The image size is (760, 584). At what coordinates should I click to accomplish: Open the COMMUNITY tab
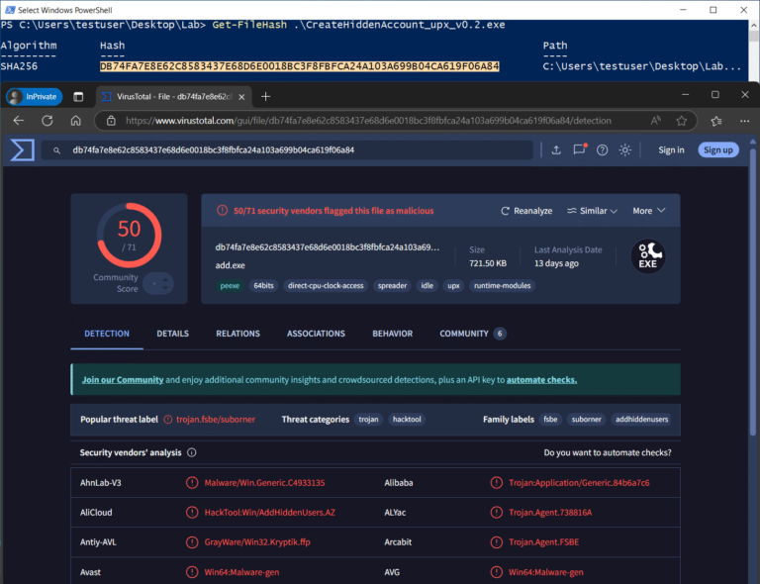click(x=473, y=334)
